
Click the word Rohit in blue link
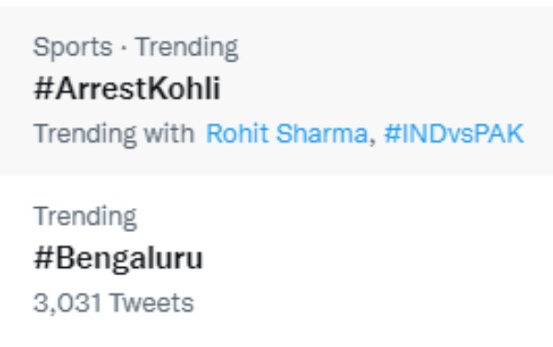point(237,133)
